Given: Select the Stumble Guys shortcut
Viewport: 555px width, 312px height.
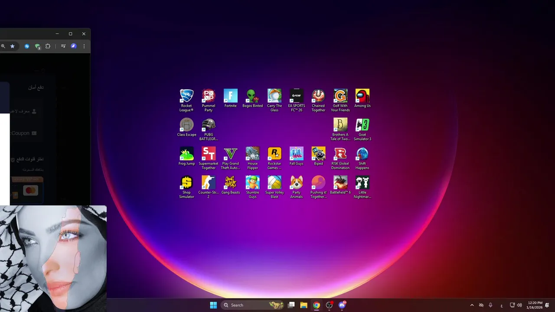Looking at the screenshot, I should [x=252, y=187].
